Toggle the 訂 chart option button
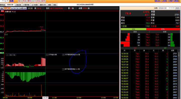The width and height of the screenshot is (181, 99). pos(18,8)
